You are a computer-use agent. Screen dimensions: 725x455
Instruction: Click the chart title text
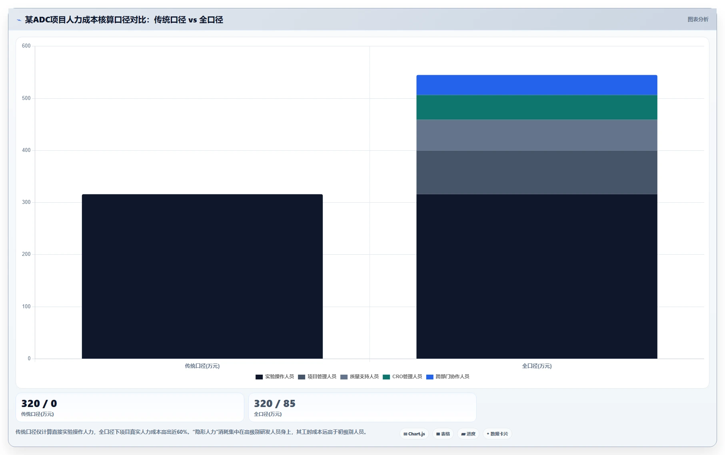click(x=124, y=20)
